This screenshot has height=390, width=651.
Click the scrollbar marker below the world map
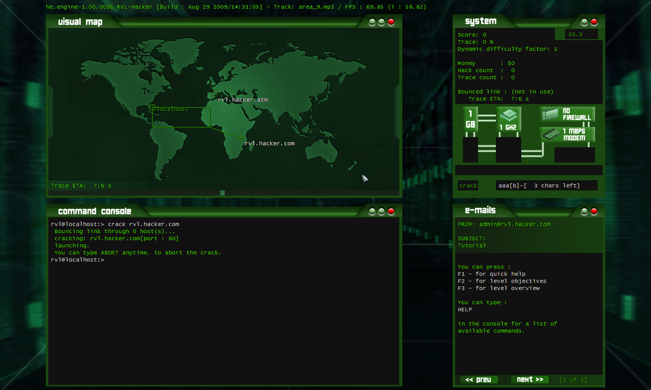(x=222, y=192)
